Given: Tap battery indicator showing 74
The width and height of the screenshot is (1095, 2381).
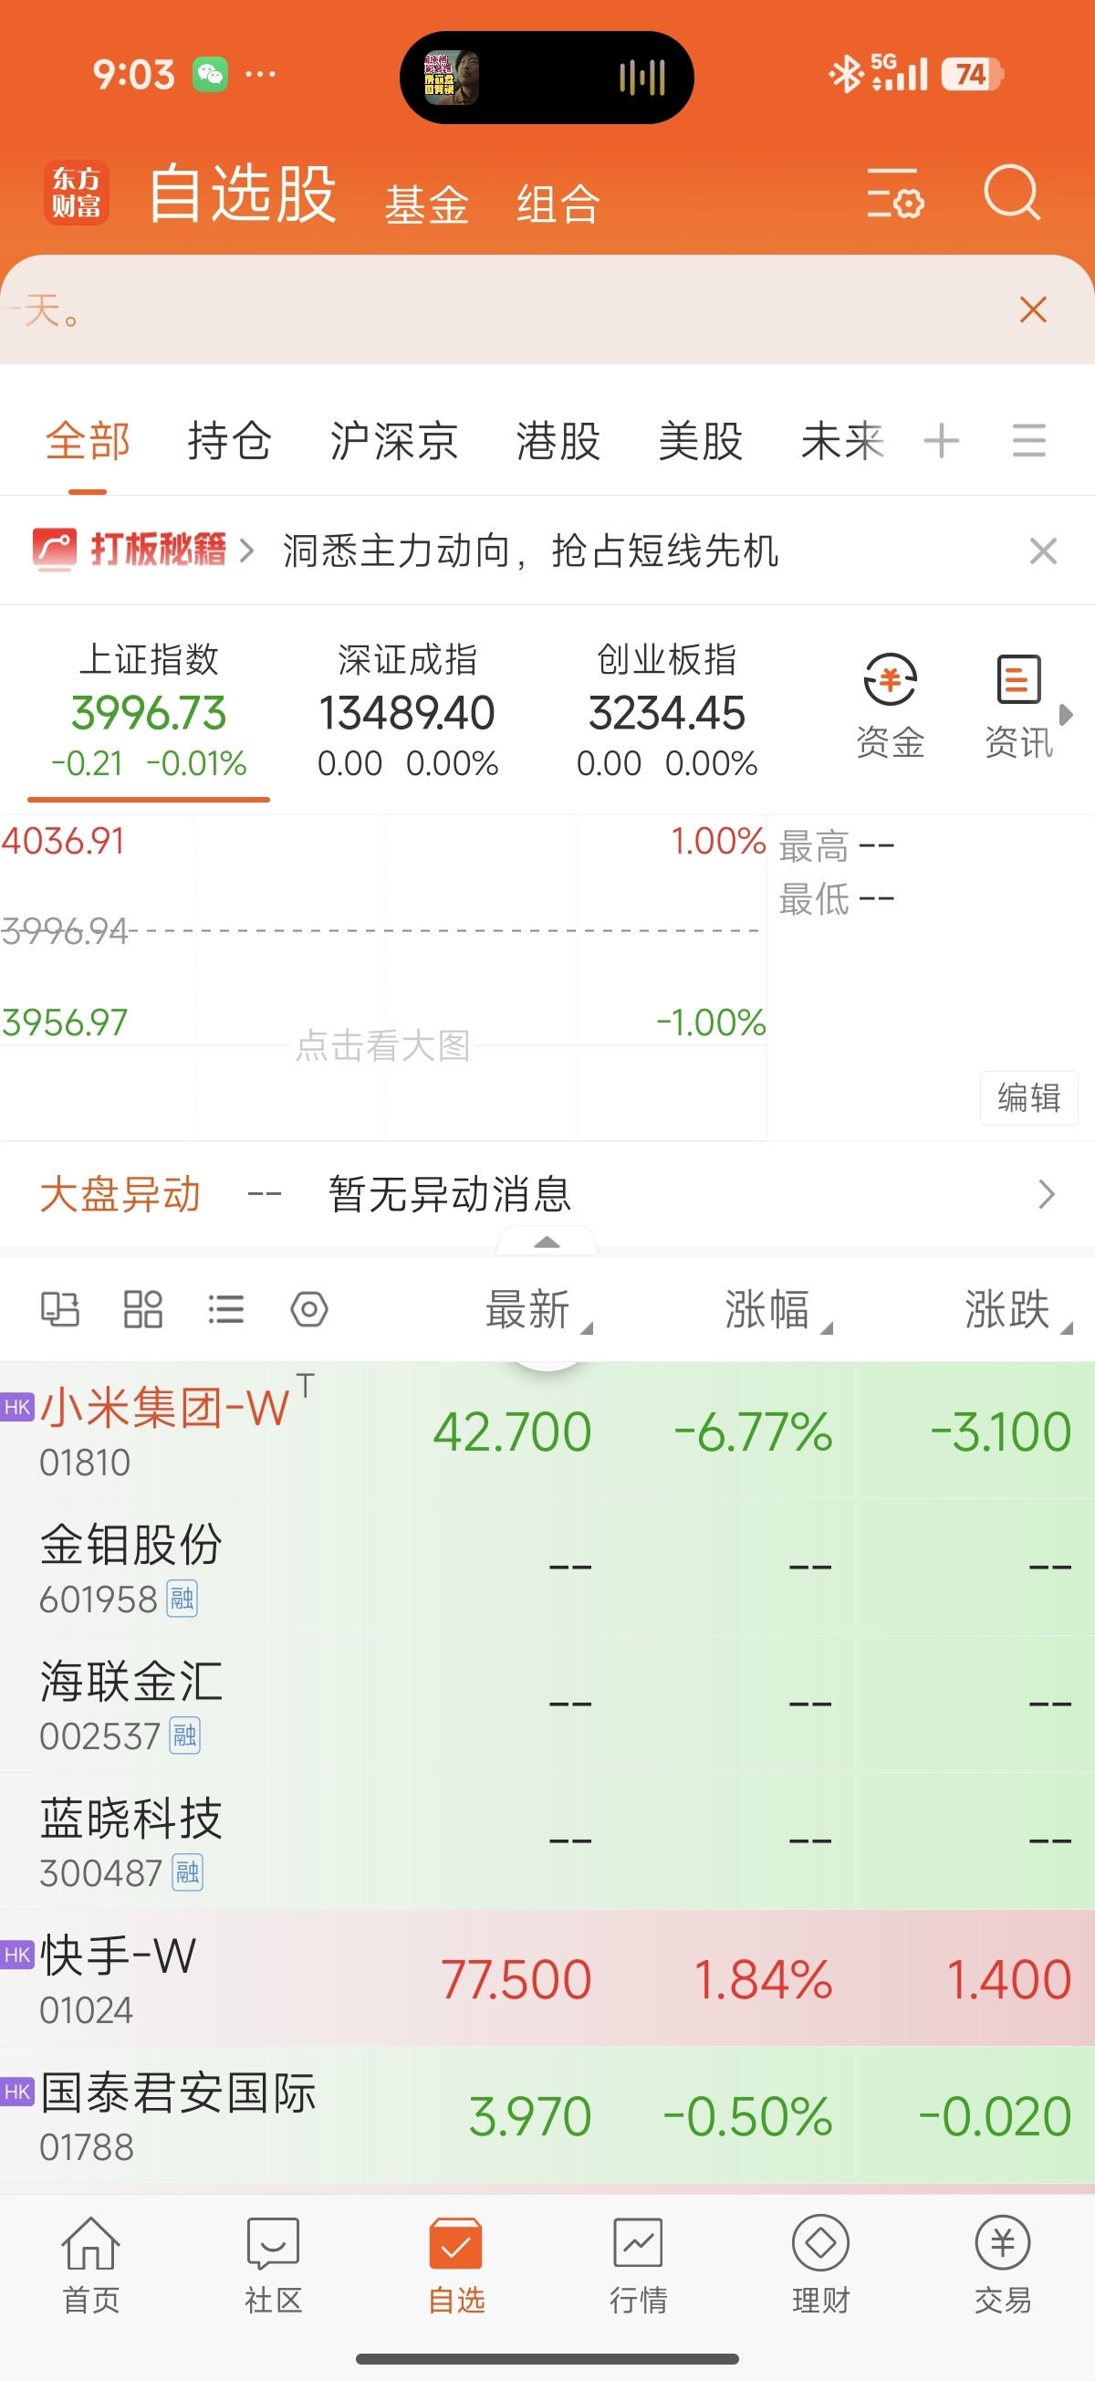Looking at the screenshot, I should click(x=972, y=74).
